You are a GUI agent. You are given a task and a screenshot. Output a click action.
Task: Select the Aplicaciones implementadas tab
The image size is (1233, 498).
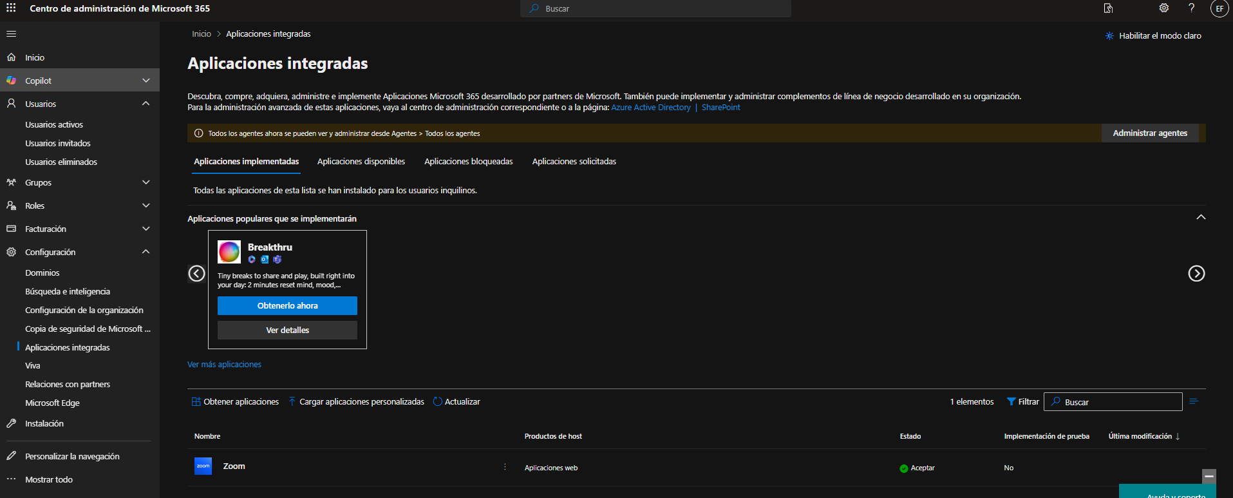[x=247, y=162]
